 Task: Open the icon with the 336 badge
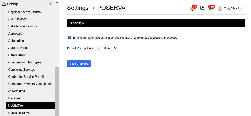[211, 8]
